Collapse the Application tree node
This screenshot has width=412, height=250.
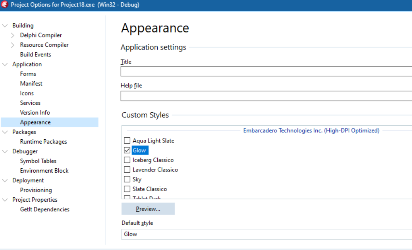(x=5, y=64)
